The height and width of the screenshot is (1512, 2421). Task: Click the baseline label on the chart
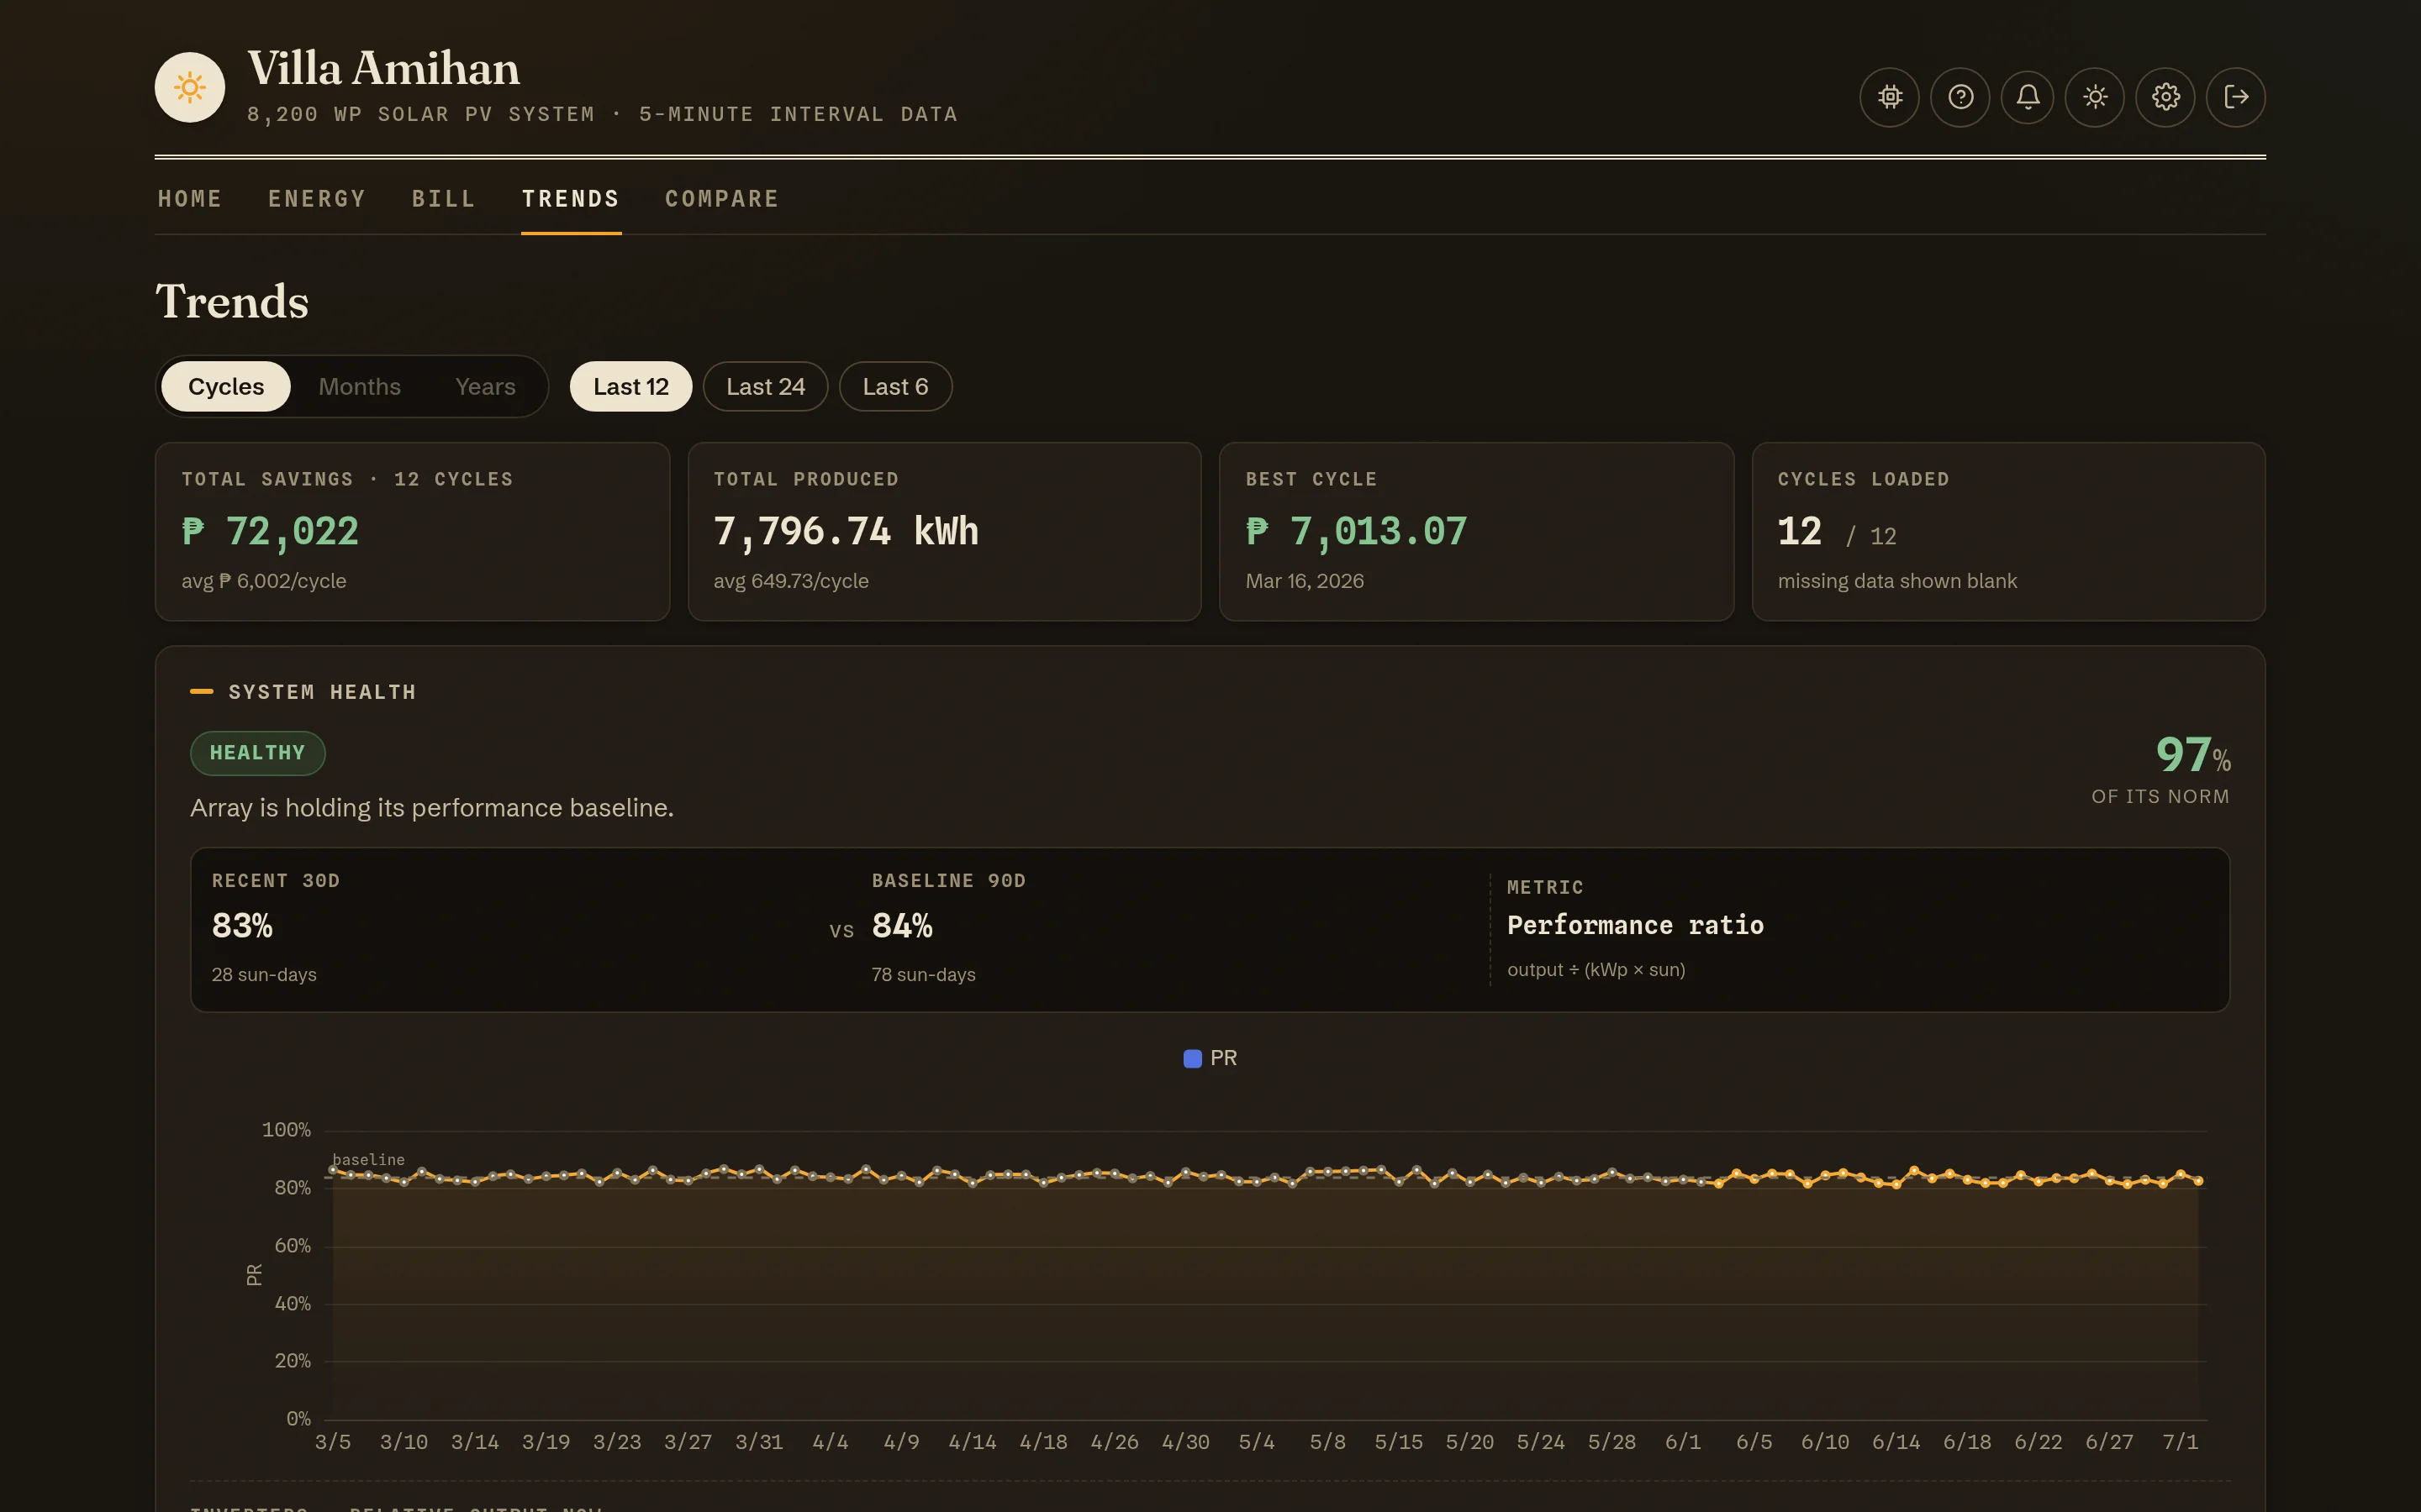[x=368, y=1160]
